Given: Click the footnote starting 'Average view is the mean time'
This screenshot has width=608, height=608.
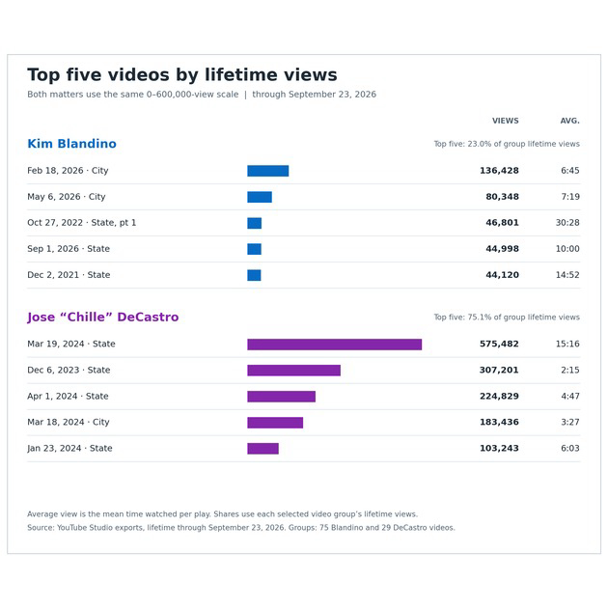Looking at the screenshot, I should click(x=223, y=514).
